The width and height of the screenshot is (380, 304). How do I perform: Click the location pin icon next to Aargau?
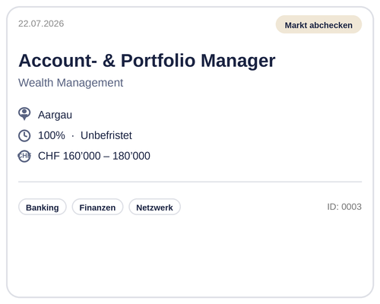(24, 114)
